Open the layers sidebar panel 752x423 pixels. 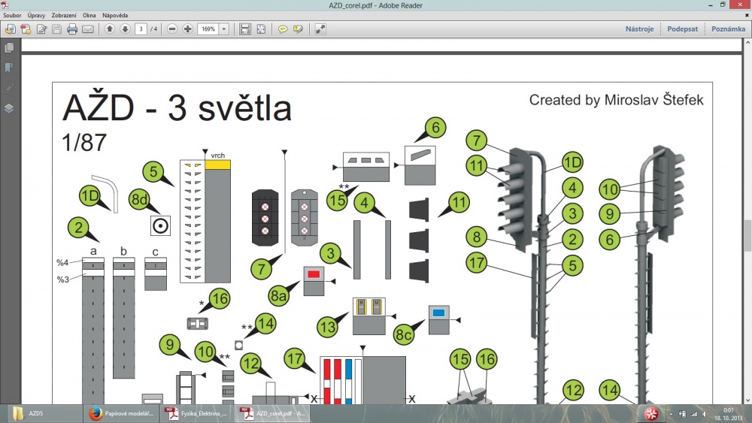pos(9,108)
